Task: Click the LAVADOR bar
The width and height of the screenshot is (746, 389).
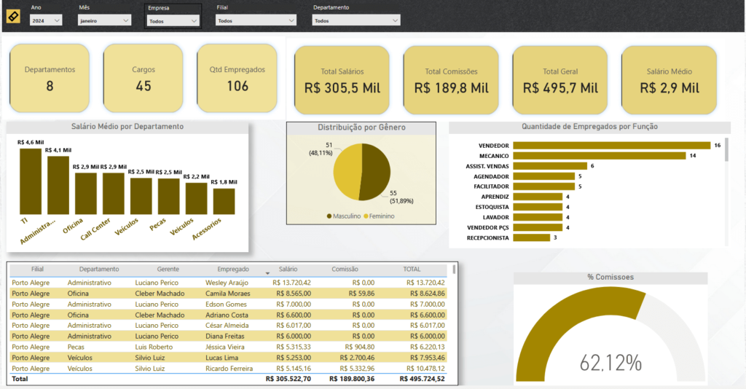Action: coord(538,217)
